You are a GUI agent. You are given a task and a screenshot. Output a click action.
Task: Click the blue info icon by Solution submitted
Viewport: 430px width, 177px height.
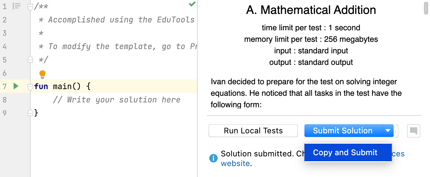(213, 158)
